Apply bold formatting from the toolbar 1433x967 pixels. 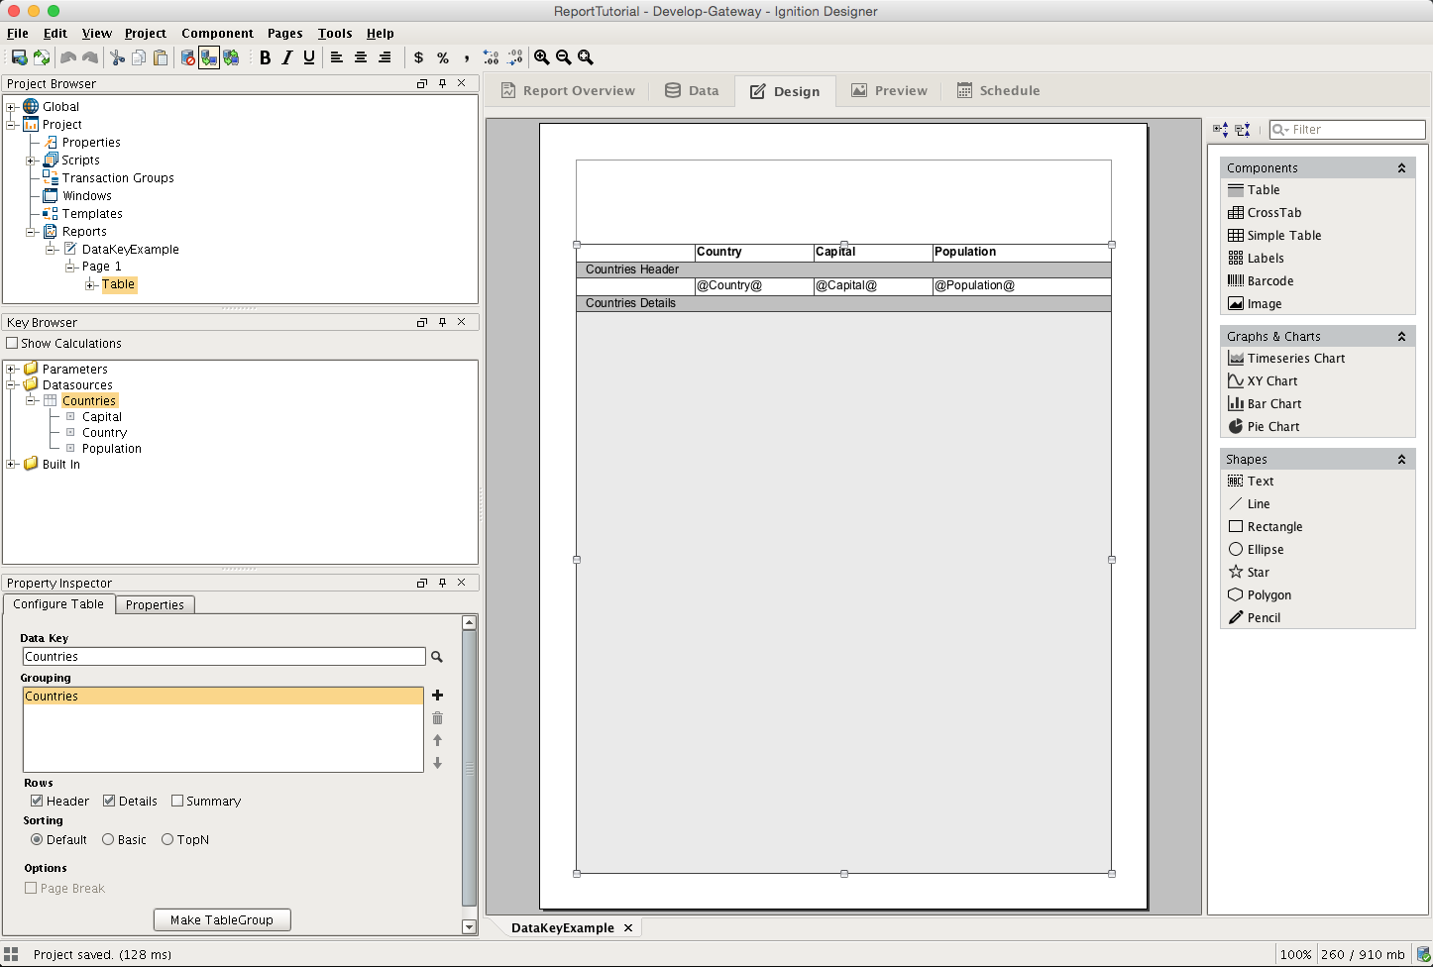(265, 57)
